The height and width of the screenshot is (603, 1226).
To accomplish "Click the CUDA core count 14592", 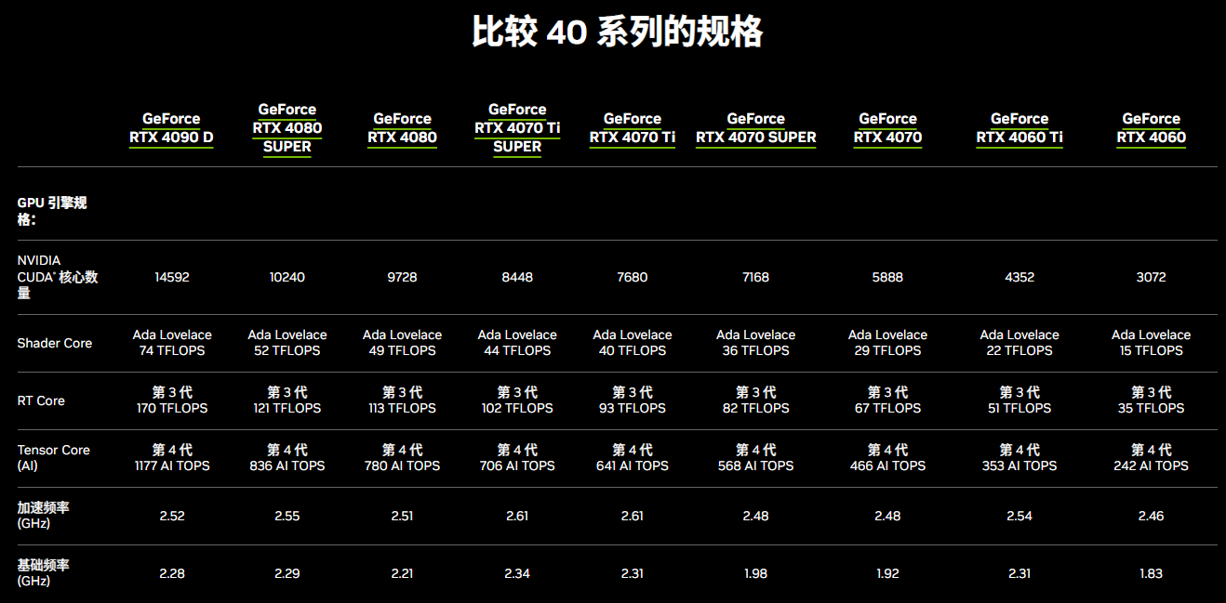I will (171, 277).
